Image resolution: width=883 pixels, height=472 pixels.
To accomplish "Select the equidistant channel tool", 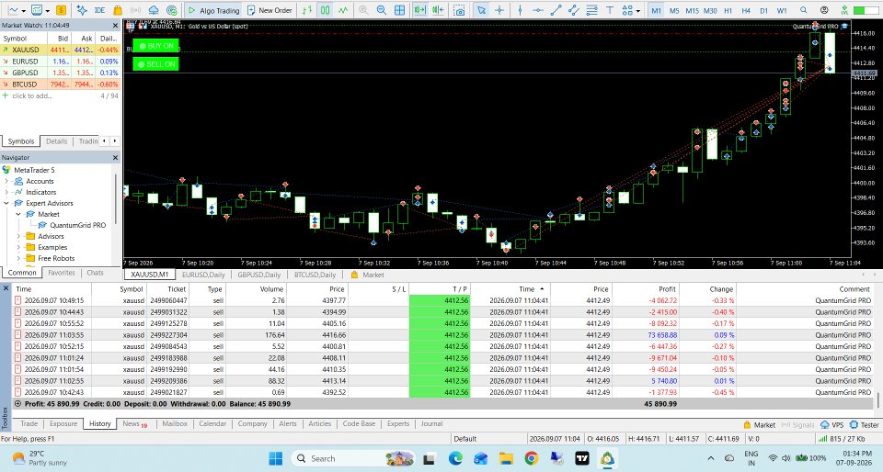I will coord(574,10).
